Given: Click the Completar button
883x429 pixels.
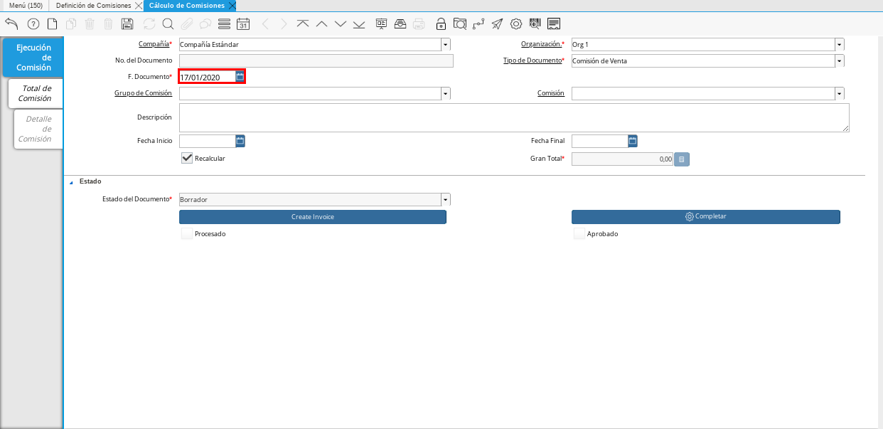Looking at the screenshot, I should pyautogui.click(x=706, y=216).
